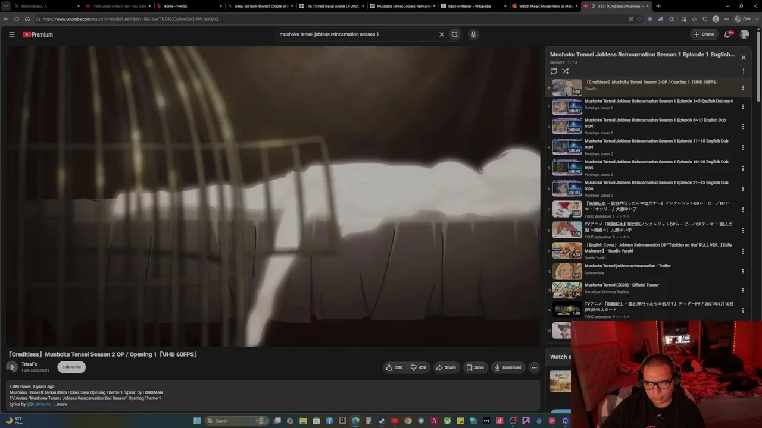
Task: Click the YouTube search input field
Action: coord(356,34)
